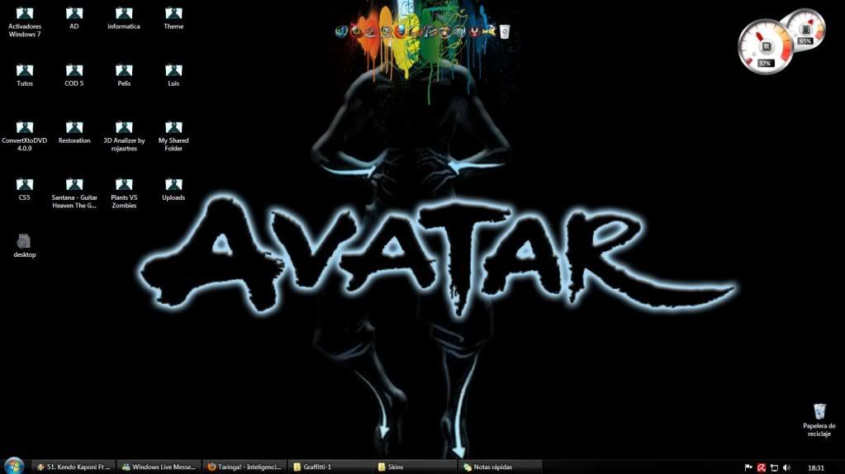Click the volume speaker tray icon

787,467
